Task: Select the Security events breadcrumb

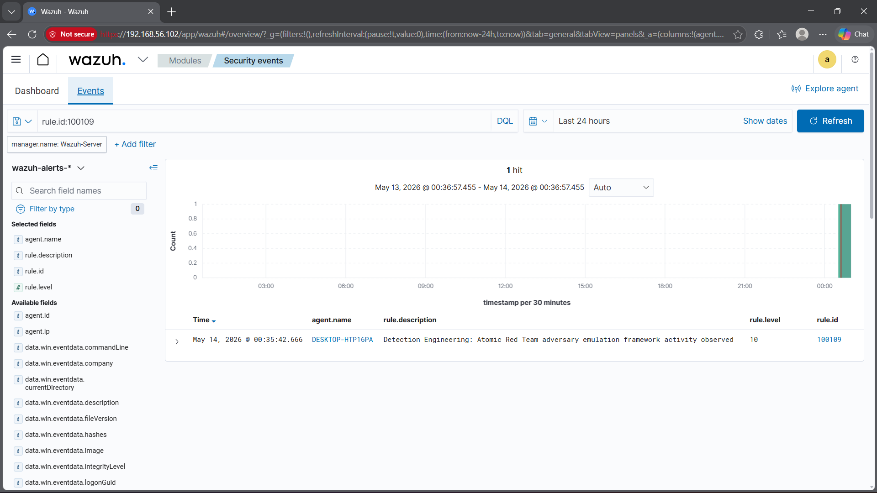Action: 253,61
